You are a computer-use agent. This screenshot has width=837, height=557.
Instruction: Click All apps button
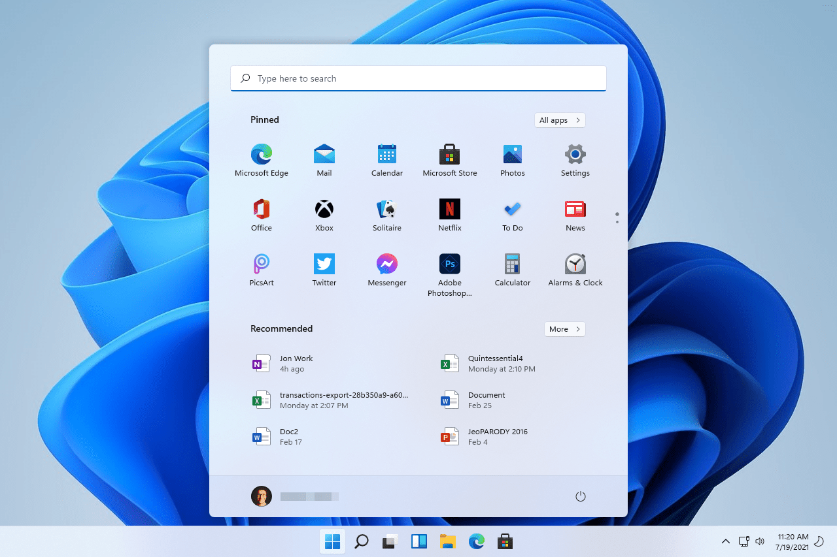point(560,120)
